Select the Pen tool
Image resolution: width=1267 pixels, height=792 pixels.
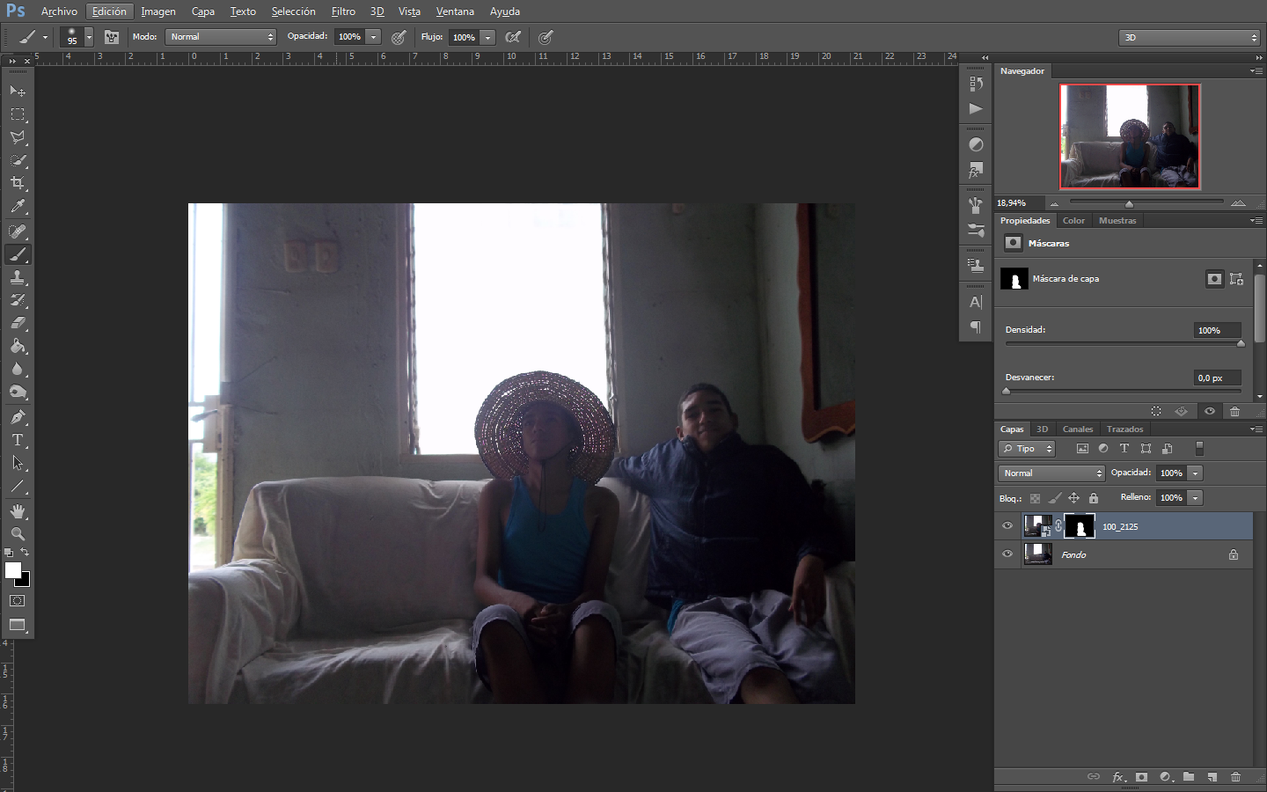pyautogui.click(x=18, y=417)
